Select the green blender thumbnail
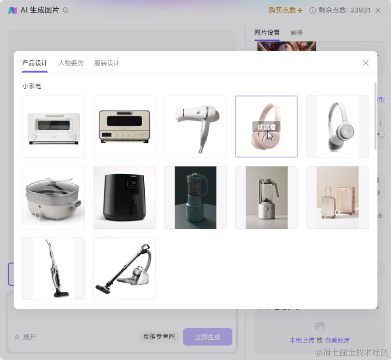The image size is (391, 360). tap(196, 198)
